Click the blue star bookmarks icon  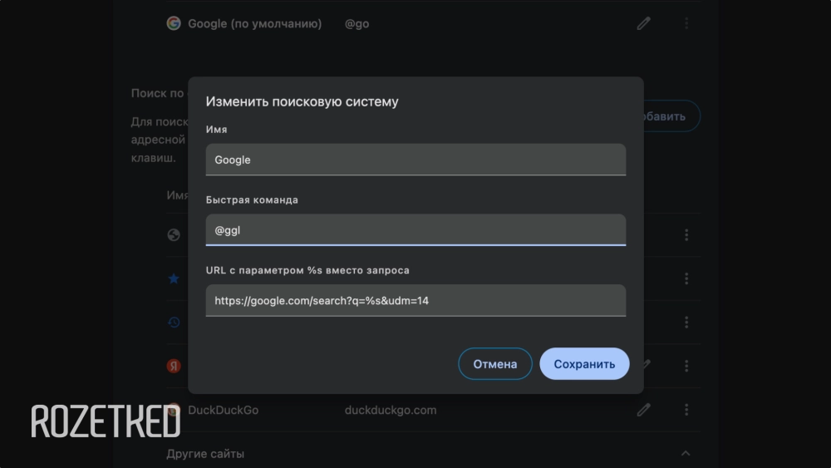[x=174, y=278]
